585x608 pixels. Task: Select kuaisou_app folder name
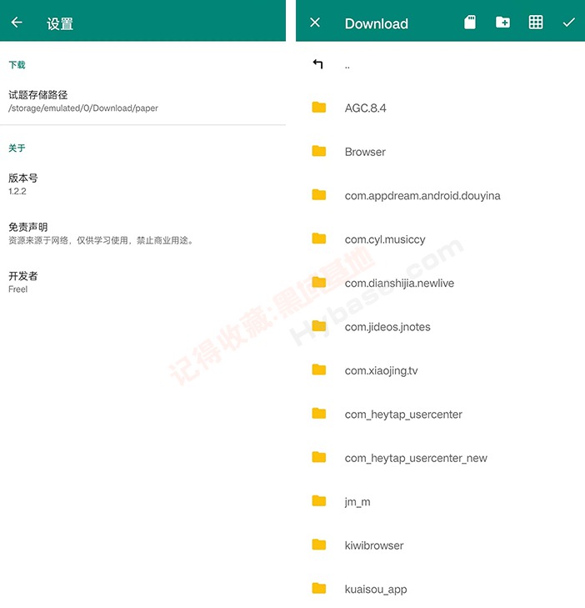click(376, 590)
